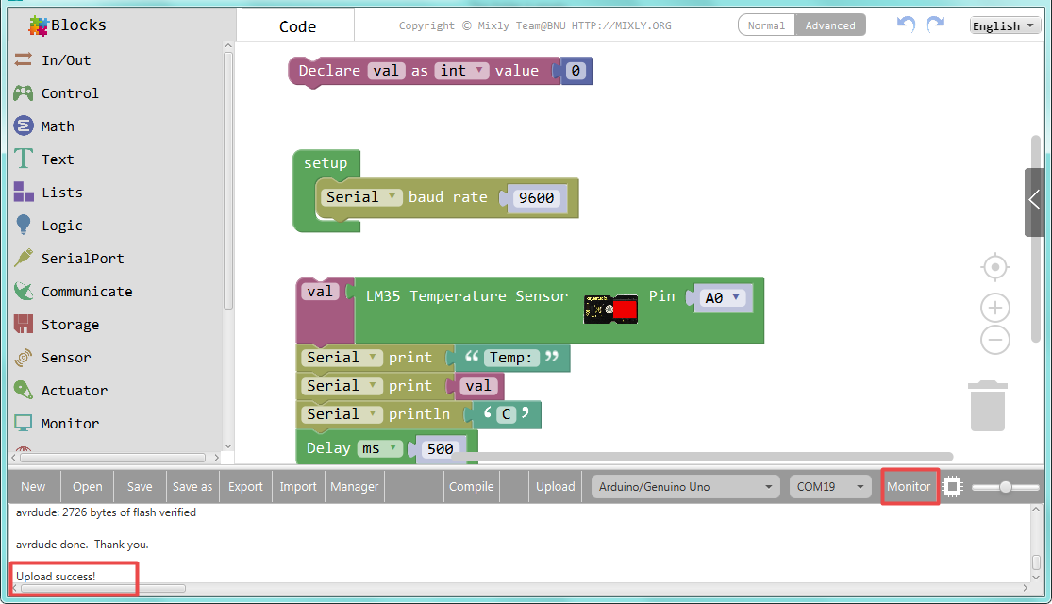Open the English language dropdown
Screen dimensions: 1052x604
point(1005,25)
